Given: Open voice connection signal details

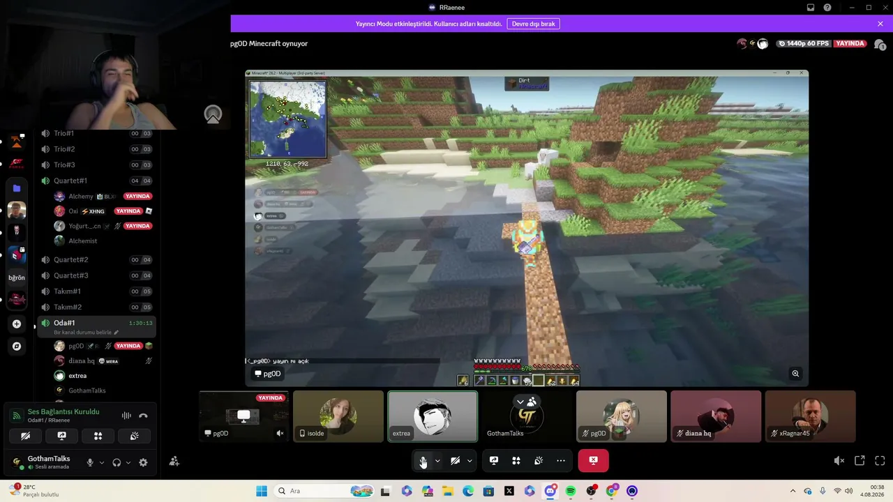Looking at the screenshot, I should click(x=15, y=416).
